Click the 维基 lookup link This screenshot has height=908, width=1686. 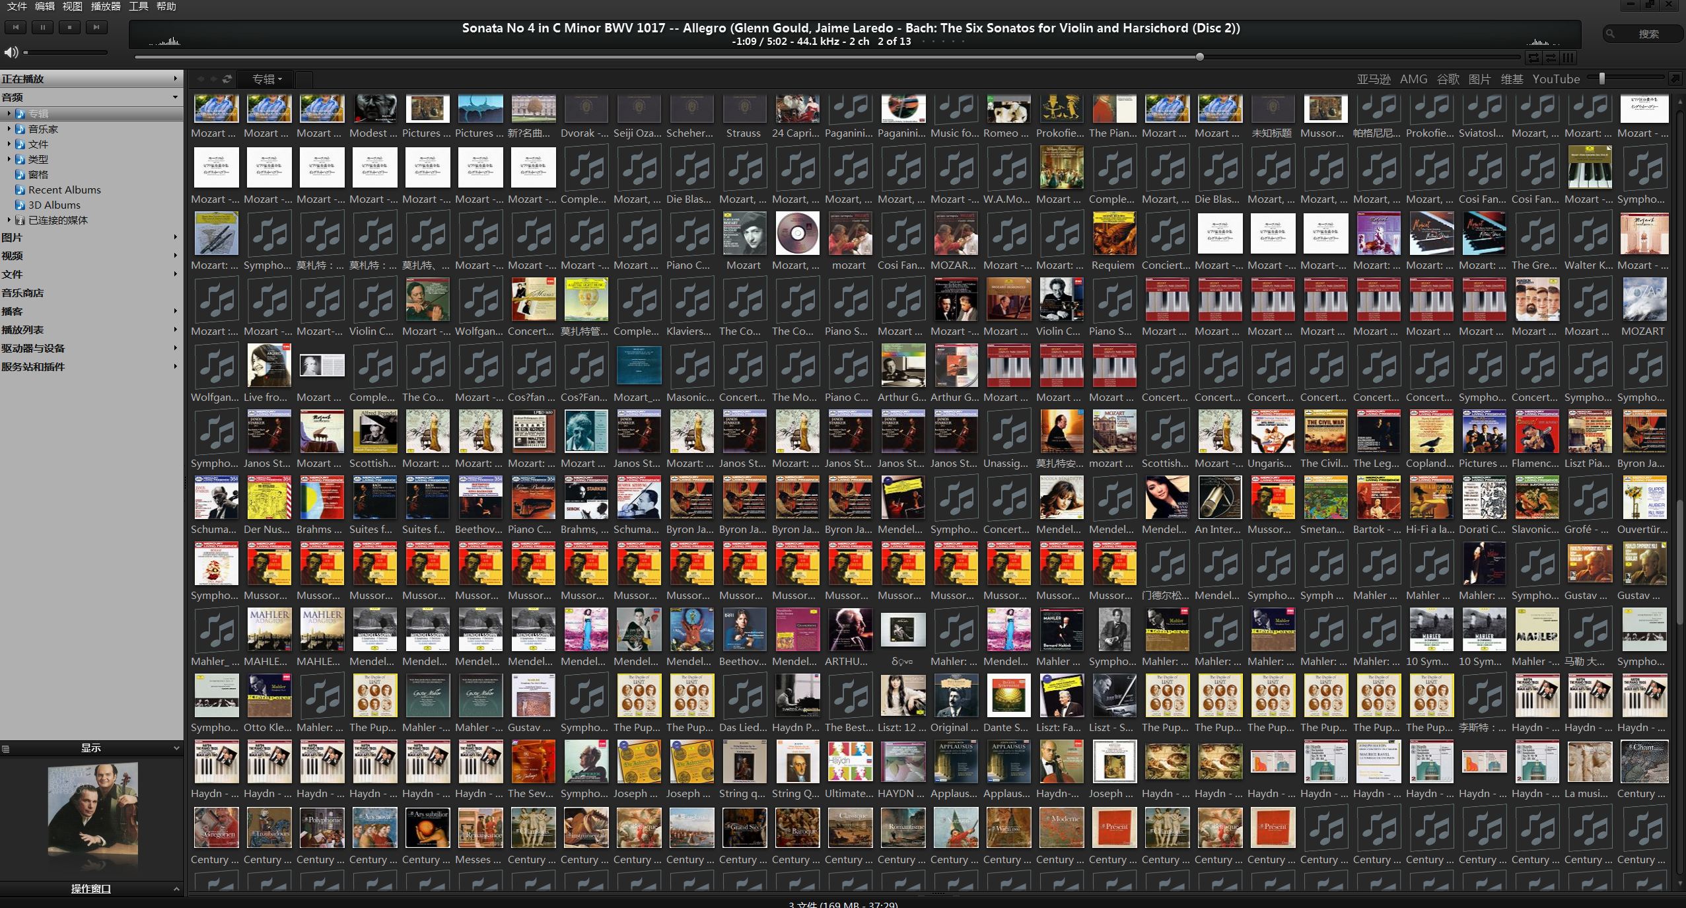[x=1512, y=79]
